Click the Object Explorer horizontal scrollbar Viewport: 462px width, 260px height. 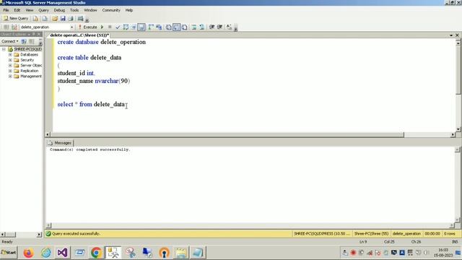21,235
